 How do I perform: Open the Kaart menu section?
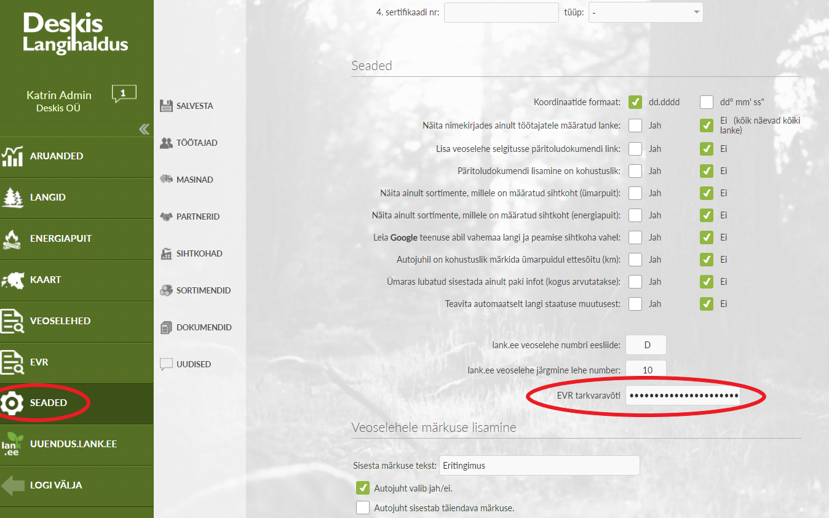[x=76, y=280]
